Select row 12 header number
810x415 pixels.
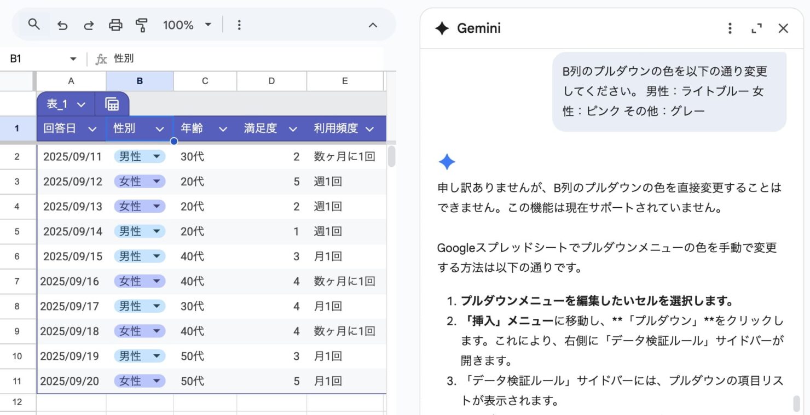(18, 402)
